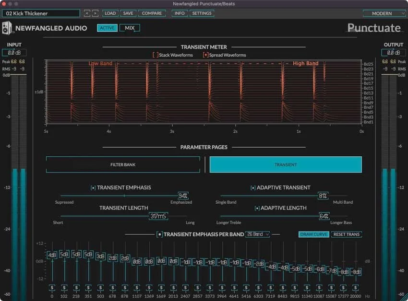The image size is (408, 301).
Task: Click the INPUT gain 0.0 dB field
Action: pos(14,53)
